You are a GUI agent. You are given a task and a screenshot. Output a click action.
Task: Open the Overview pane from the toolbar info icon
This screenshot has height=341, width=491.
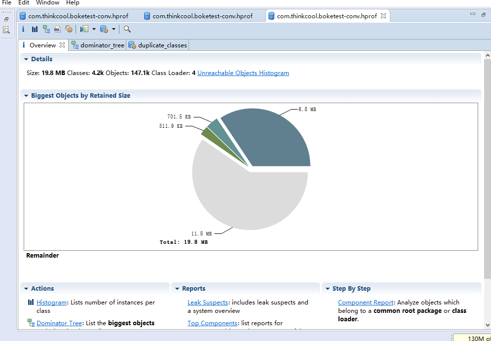[x=23, y=29]
